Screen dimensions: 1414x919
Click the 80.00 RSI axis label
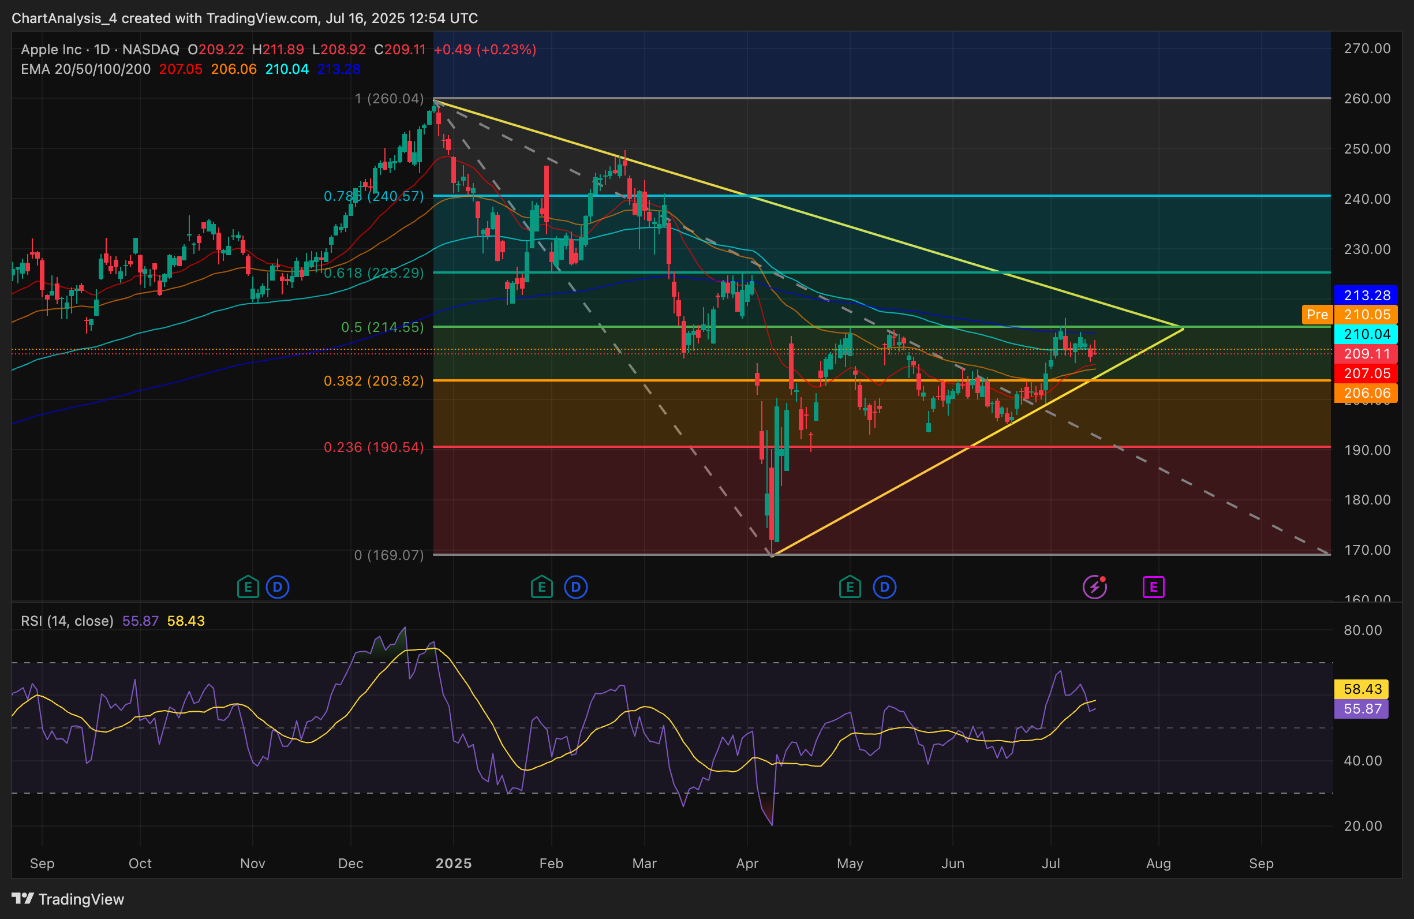tap(1363, 630)
